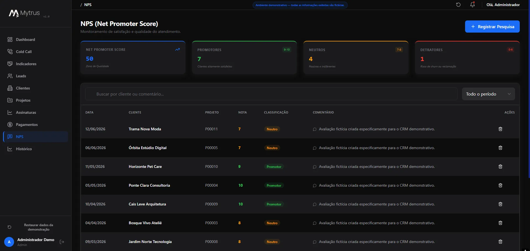
Task: Delete the Cais Leve Arquitetura survey
Action: [500, 204]
